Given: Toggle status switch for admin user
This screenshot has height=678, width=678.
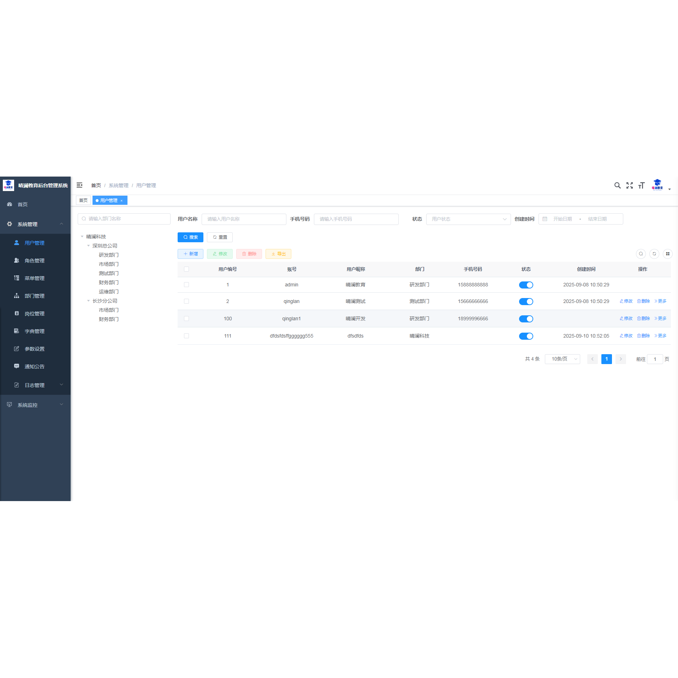Looking at the screenshot, I should point(526,285).
